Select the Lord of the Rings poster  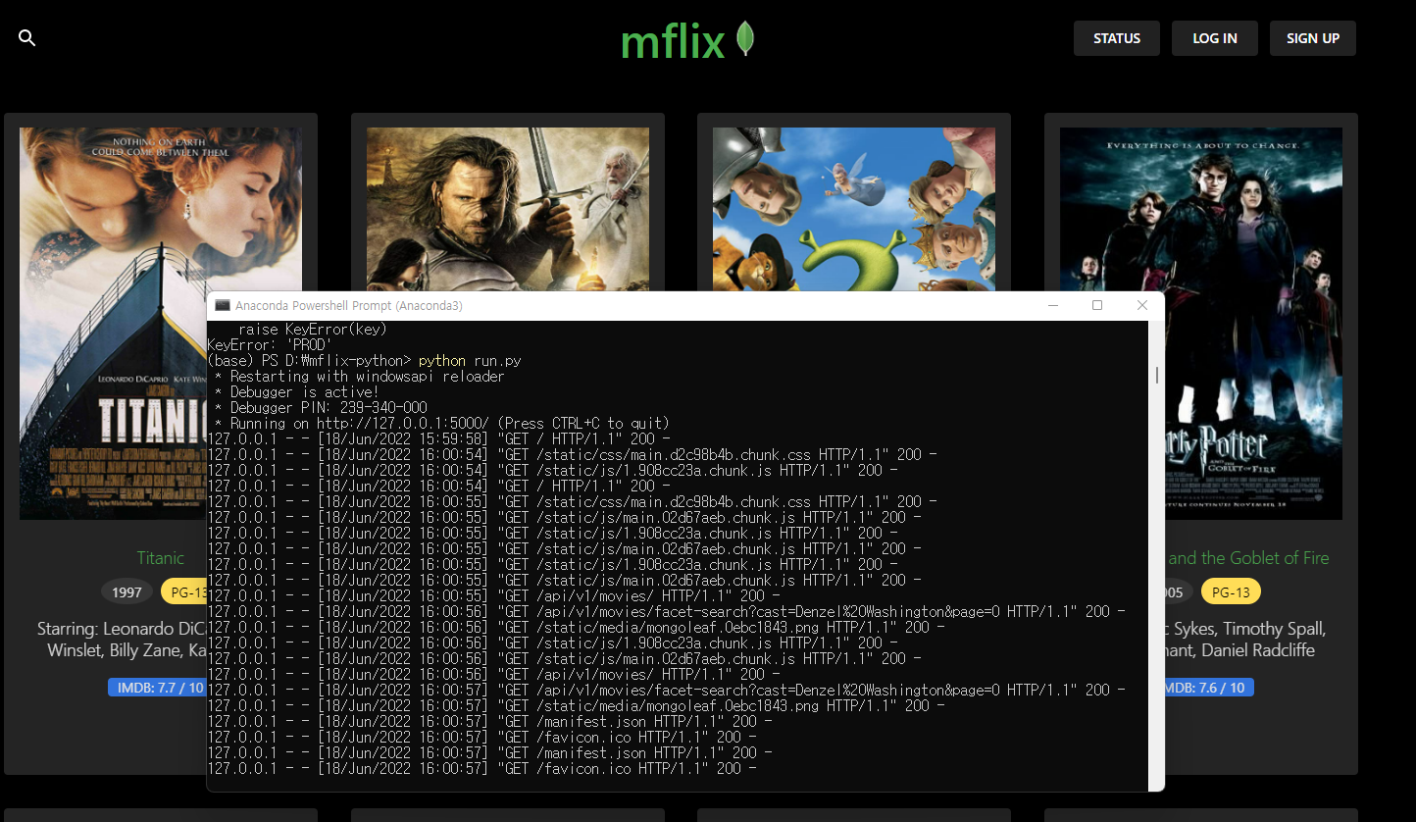pyautogui.click(x=508, y=209)
